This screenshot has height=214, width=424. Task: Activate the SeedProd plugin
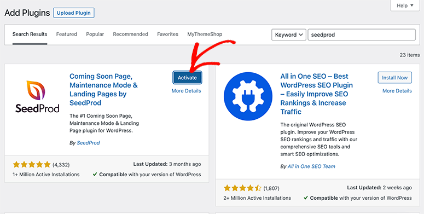[x=187, y=78]
